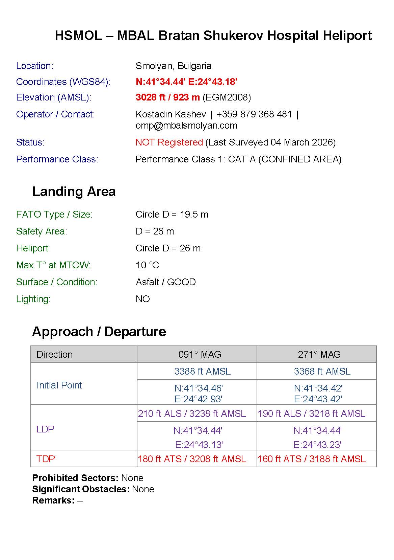Screen dimensions: 394x560
Task: Click the "Landing Area" section heading
Action: 74,192
